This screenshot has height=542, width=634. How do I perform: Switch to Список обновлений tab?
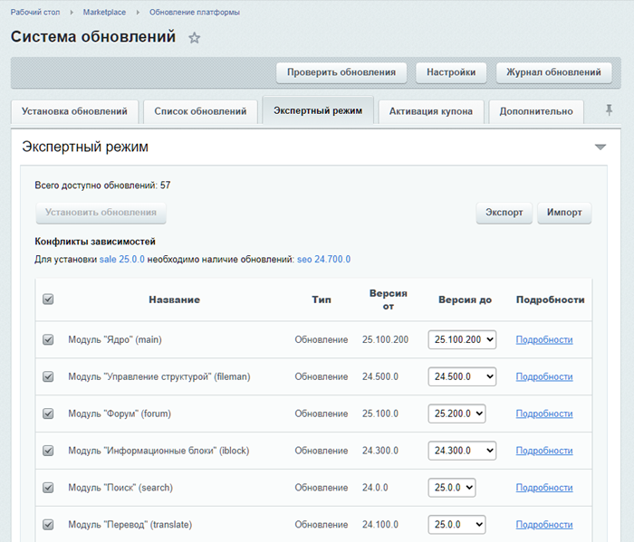click(200, 111)
